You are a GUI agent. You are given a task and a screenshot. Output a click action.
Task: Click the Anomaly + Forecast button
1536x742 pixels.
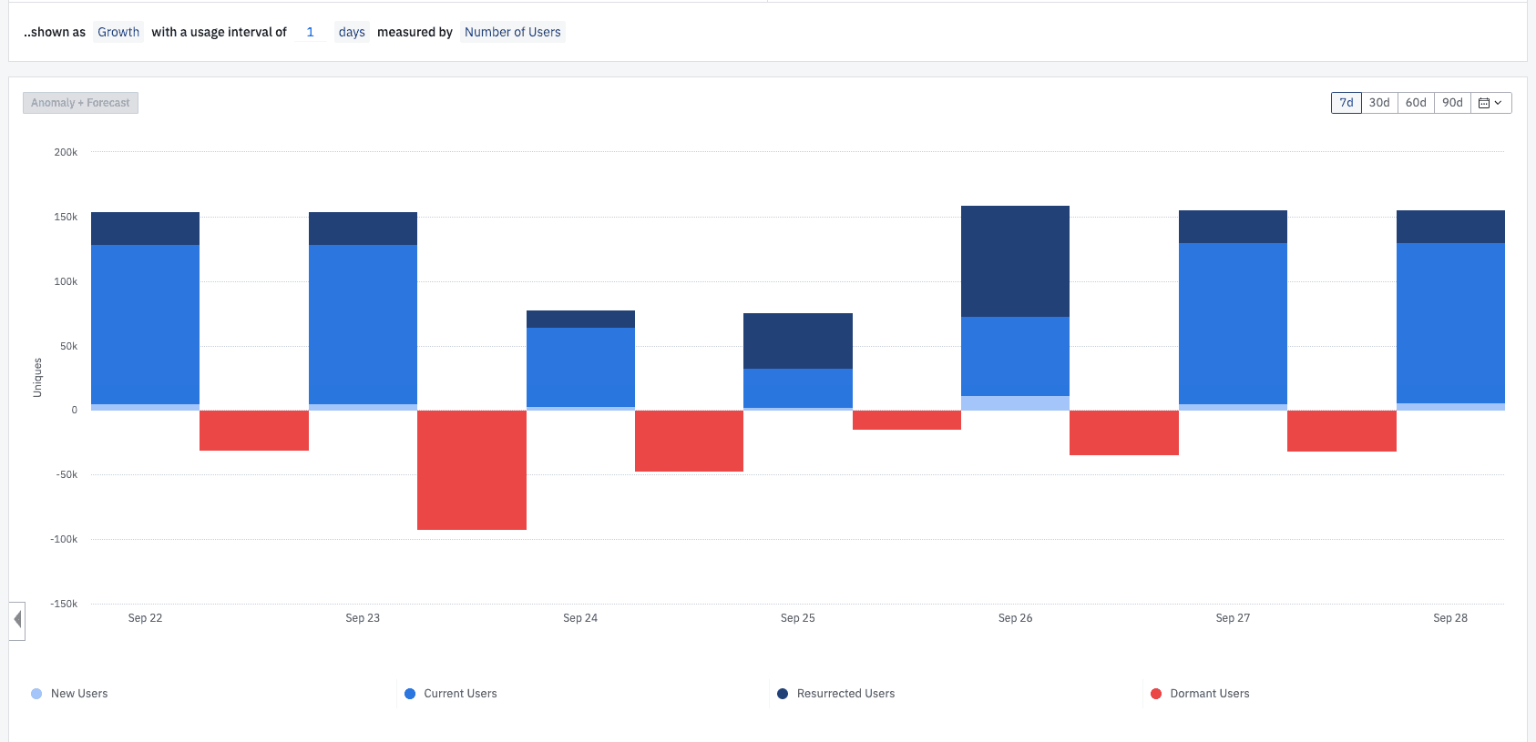pos(80,103)
